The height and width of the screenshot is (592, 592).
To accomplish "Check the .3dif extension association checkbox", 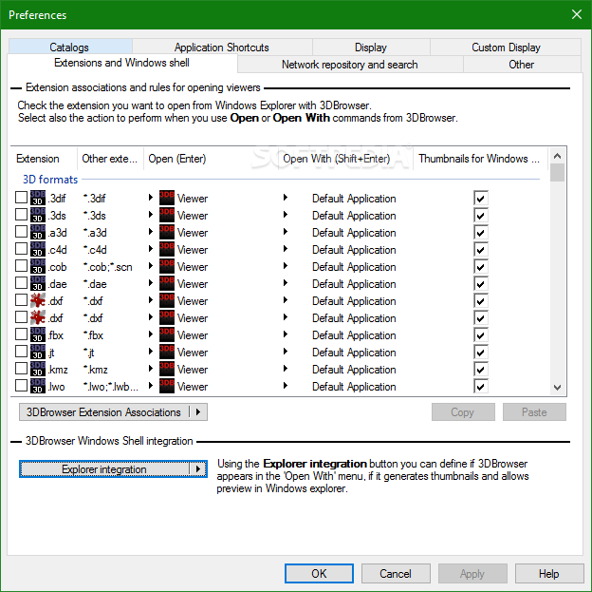I will 21,197.
